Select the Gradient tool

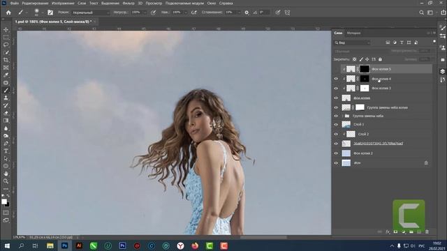click(x=6, y=121)
